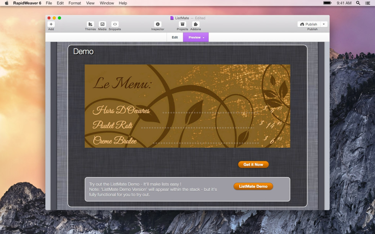Click the Creme Brulee menu item
Image resolution: width=375 pixels, height=234 pixels.
pyautogui.click(x=115, y=140)
